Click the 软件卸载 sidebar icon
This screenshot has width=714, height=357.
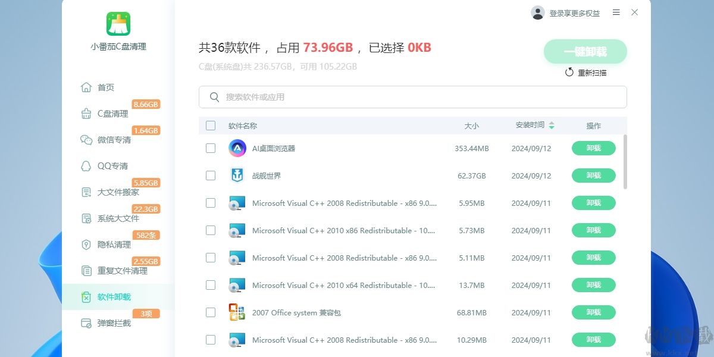(x=86, y=297)
